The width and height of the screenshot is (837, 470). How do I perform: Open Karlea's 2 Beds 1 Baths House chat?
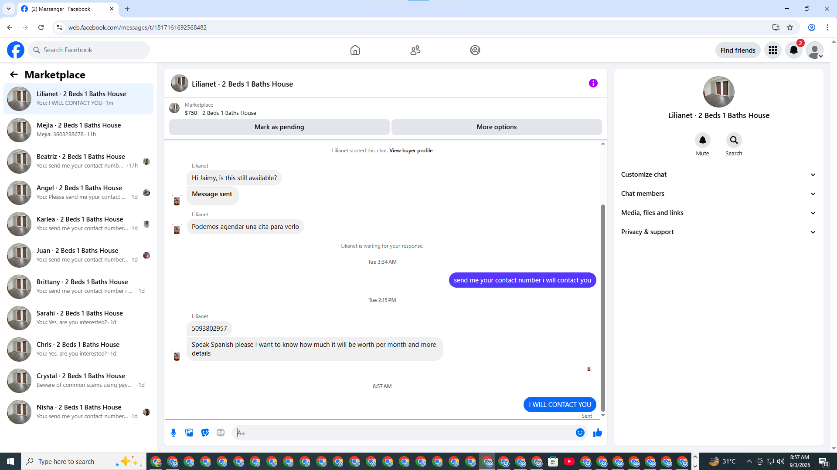78,224
